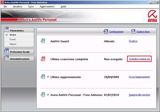Viewport: 160px width, 112px height.
Task: Minimize the Avira window
Action: coord(150,2)
